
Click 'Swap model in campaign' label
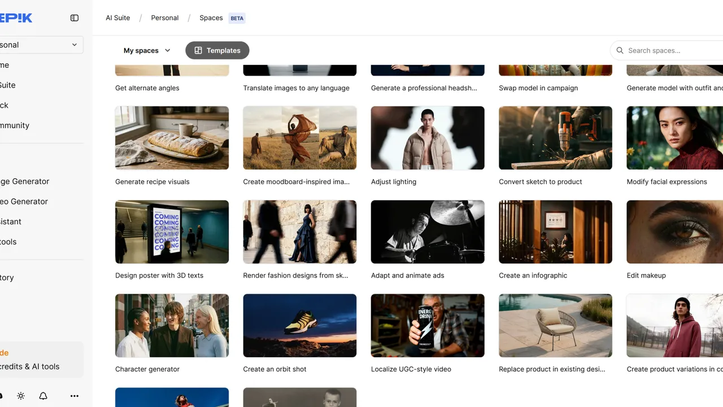coord(538,88)
